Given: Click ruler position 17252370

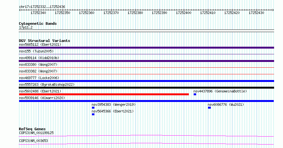Looking at the screenshot, I should [111, 13].
